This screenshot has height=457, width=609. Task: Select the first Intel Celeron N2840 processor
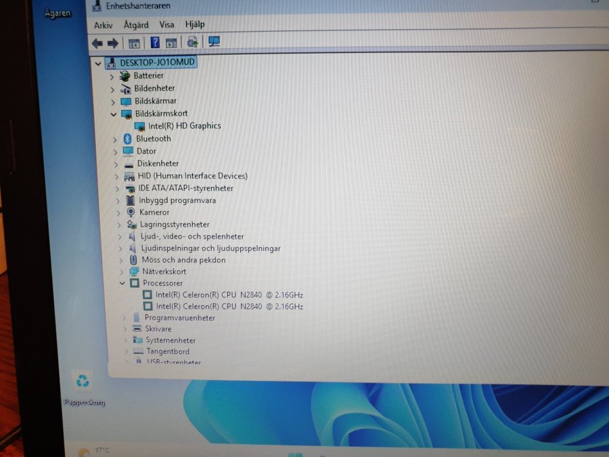point(229,295)
